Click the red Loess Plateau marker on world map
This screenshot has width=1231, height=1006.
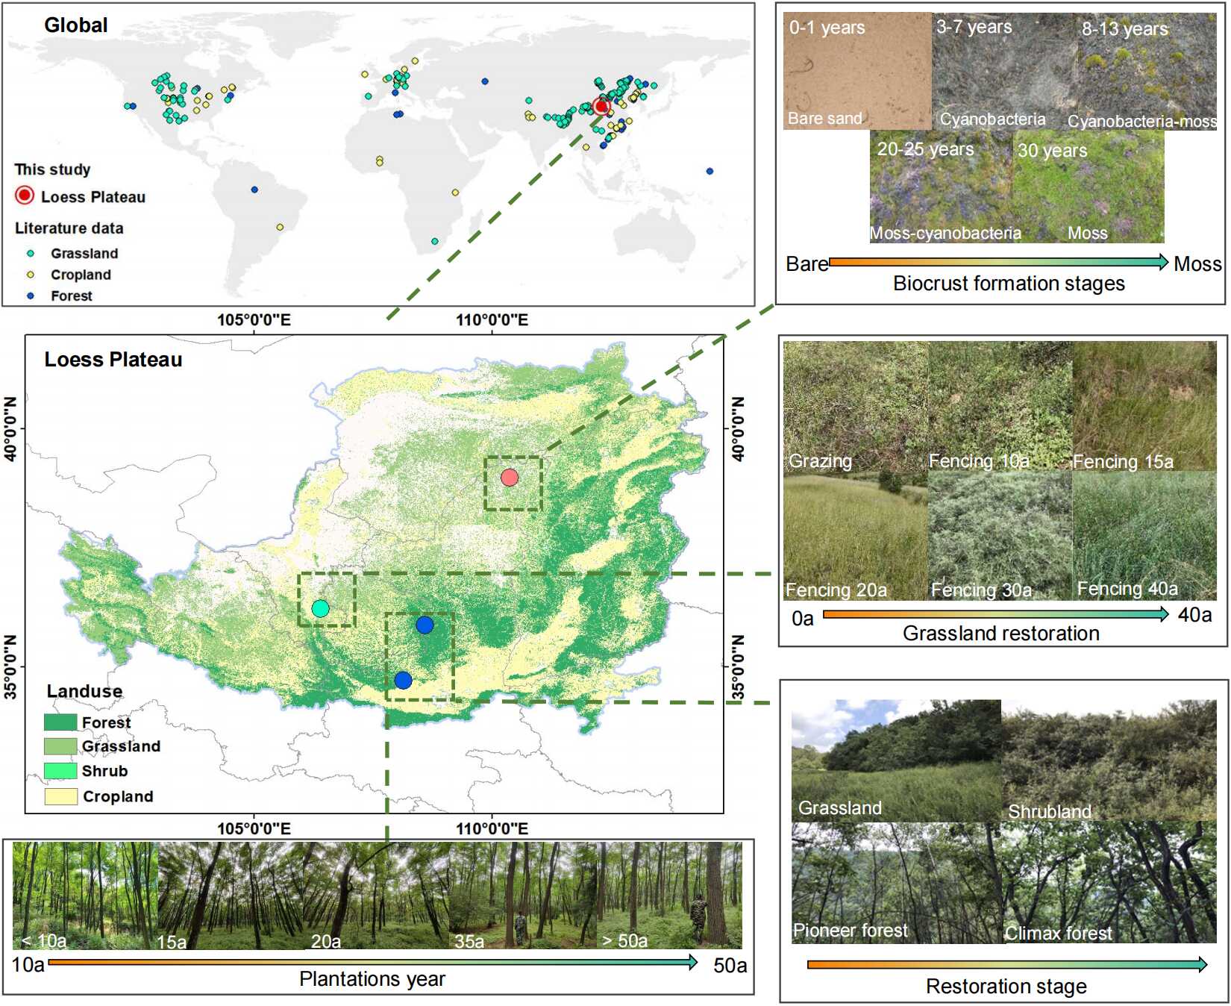(x=601, y=107)
